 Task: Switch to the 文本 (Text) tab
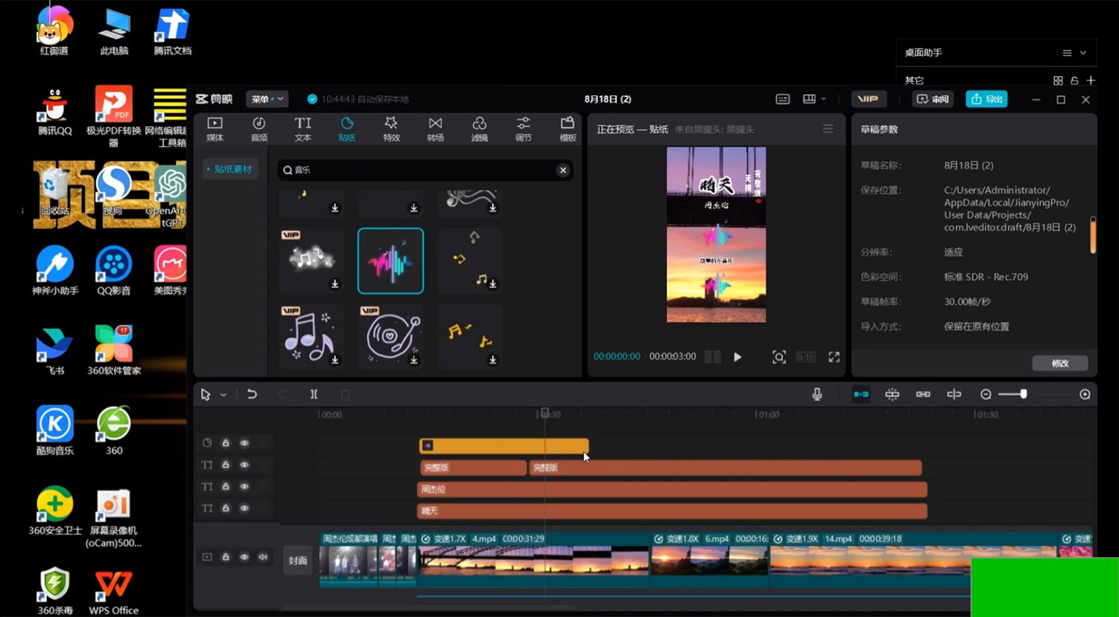point(303,128)
